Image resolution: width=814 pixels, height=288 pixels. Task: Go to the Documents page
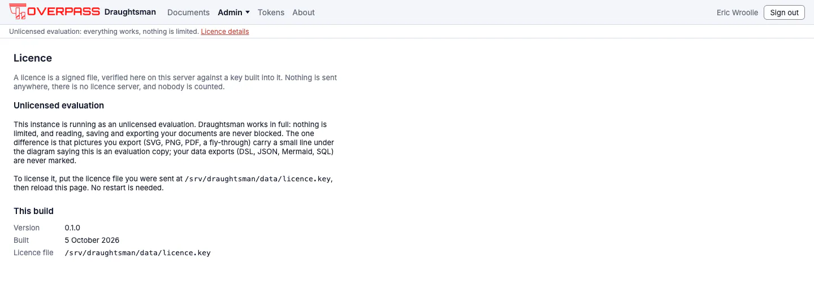click(x=188, y=12)
